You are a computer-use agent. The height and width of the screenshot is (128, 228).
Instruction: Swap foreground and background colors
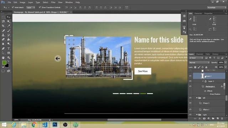[8, 62]
